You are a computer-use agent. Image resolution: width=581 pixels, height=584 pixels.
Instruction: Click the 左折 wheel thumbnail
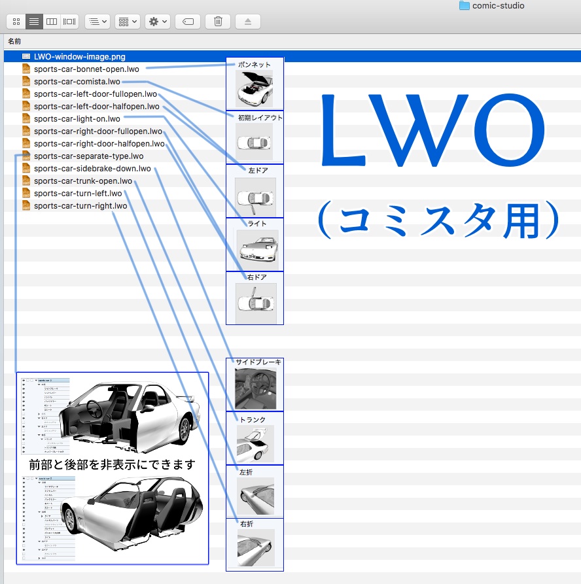[256, 496]
